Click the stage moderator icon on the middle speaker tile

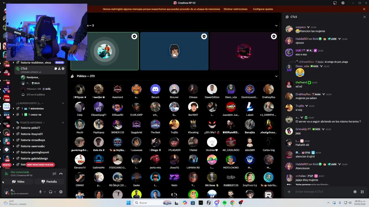[x=204, y=37]
